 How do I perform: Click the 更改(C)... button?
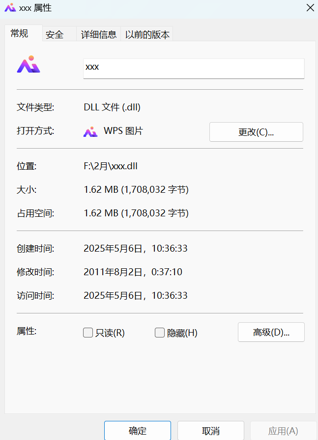256,132
